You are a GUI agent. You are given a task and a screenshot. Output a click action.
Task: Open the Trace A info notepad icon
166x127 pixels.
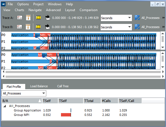click(x=28, y=18)
